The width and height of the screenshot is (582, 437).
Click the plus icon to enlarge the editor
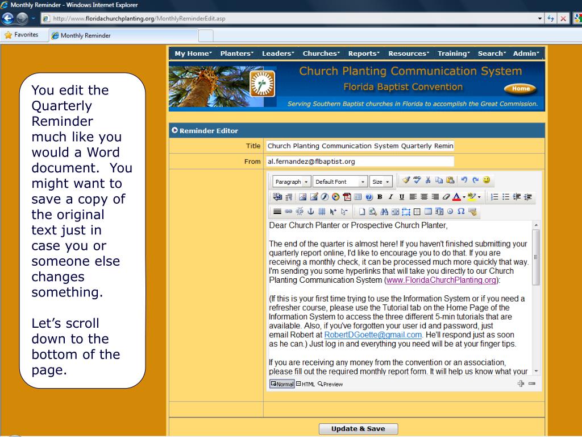521,384
